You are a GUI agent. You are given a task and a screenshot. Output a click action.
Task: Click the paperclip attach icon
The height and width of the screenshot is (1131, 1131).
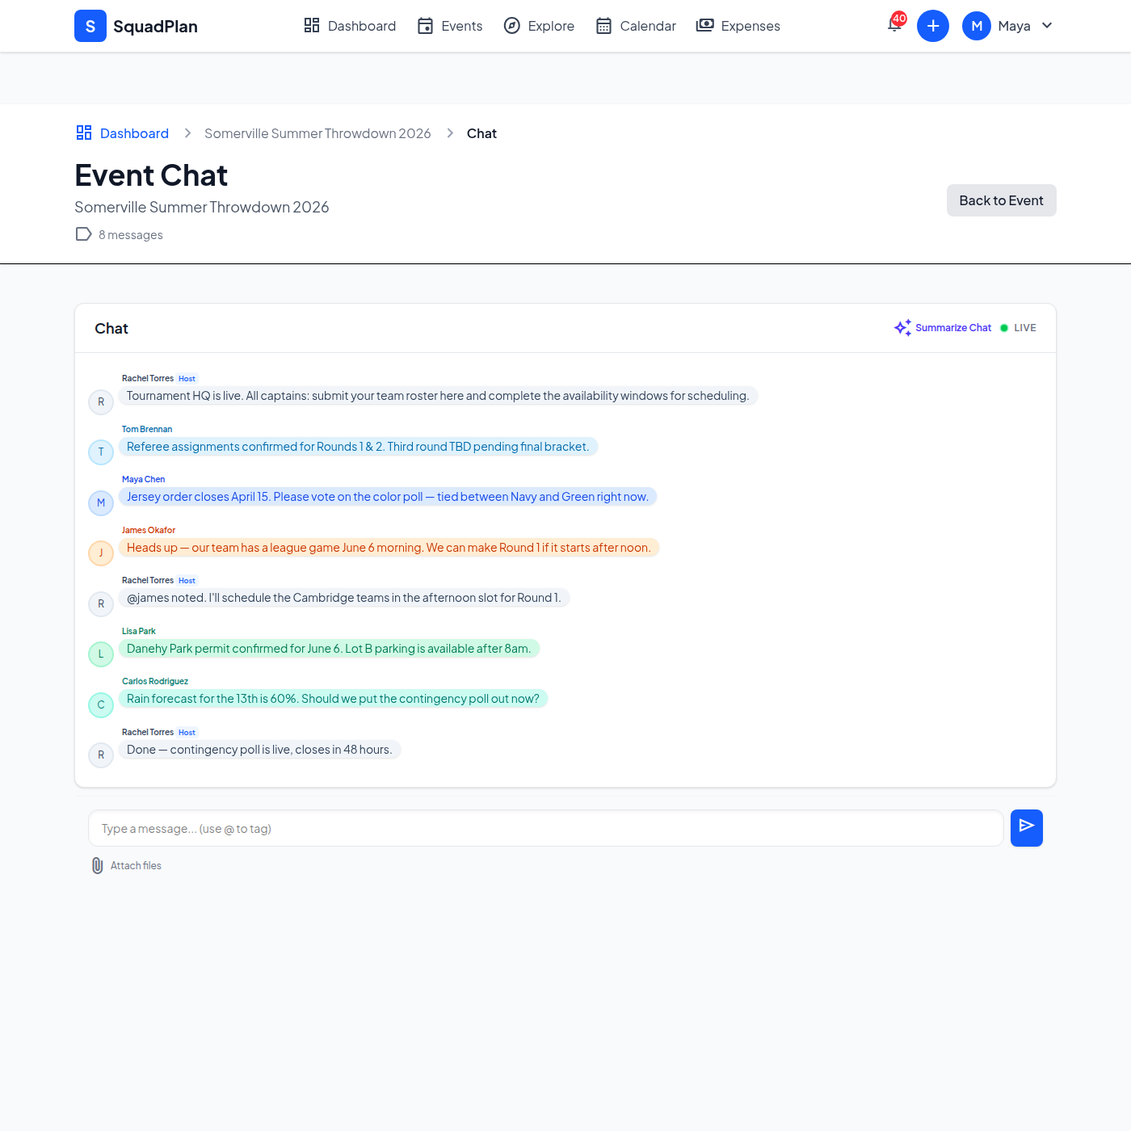coord(97,865)
